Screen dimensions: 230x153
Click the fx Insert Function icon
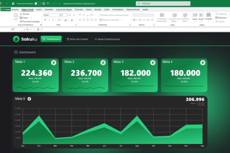pyautogui.click(x=38, y=29)
